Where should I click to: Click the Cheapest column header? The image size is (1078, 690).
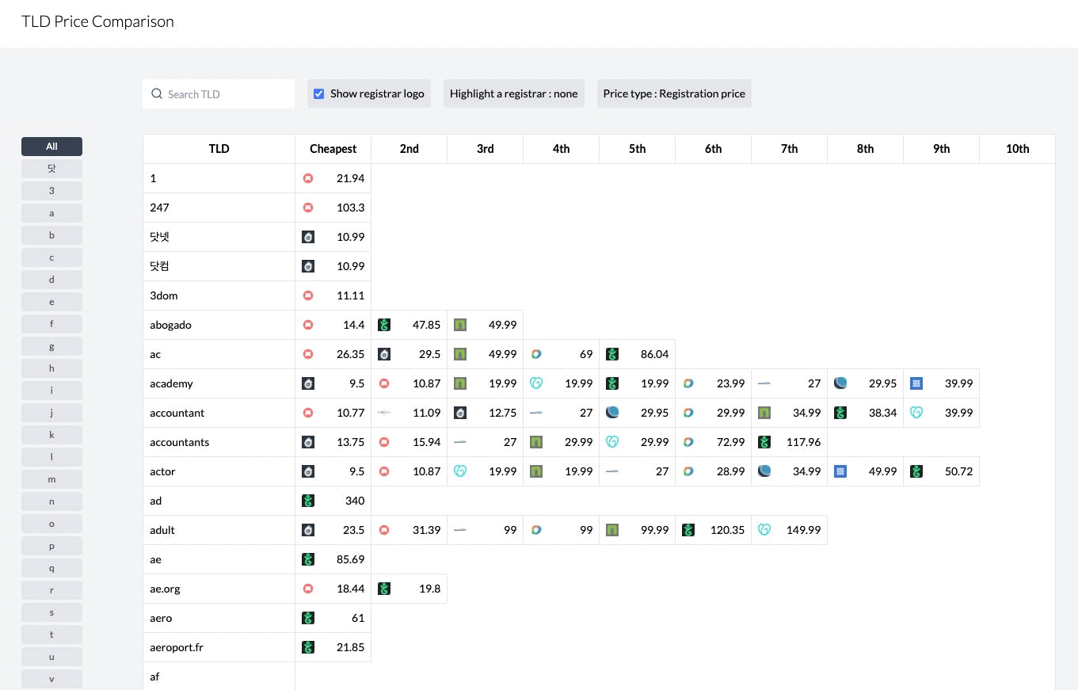[x=333, y=149]
